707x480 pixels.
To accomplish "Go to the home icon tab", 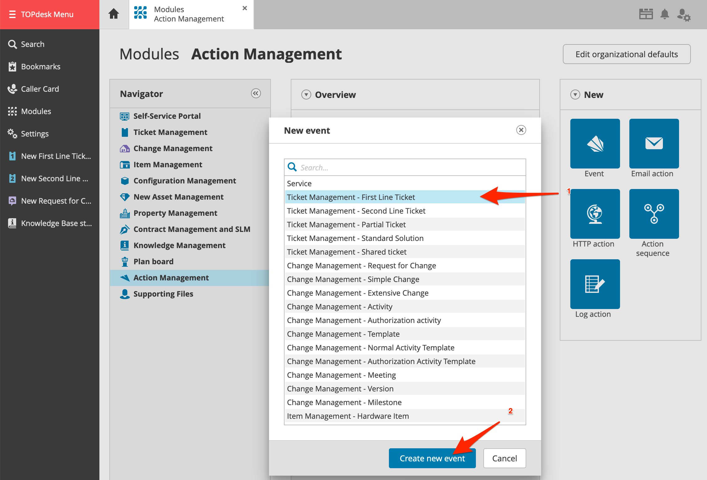I will [114, 14].
